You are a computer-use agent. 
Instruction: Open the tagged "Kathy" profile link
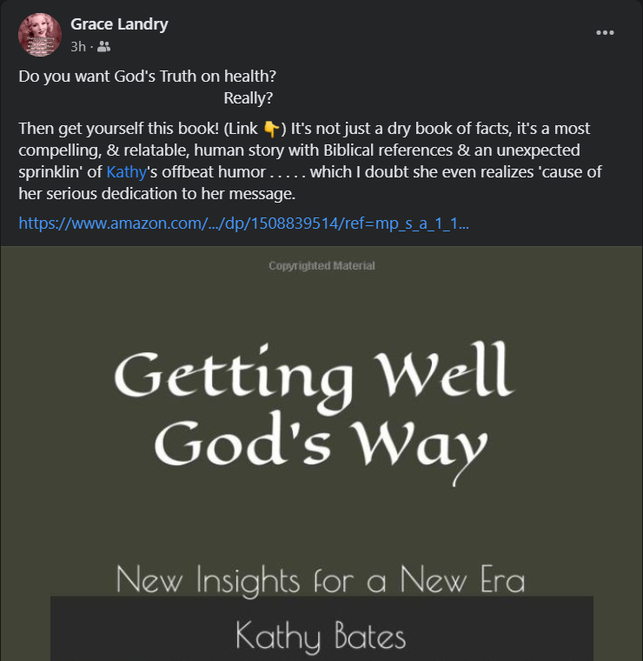pos(127,171)
